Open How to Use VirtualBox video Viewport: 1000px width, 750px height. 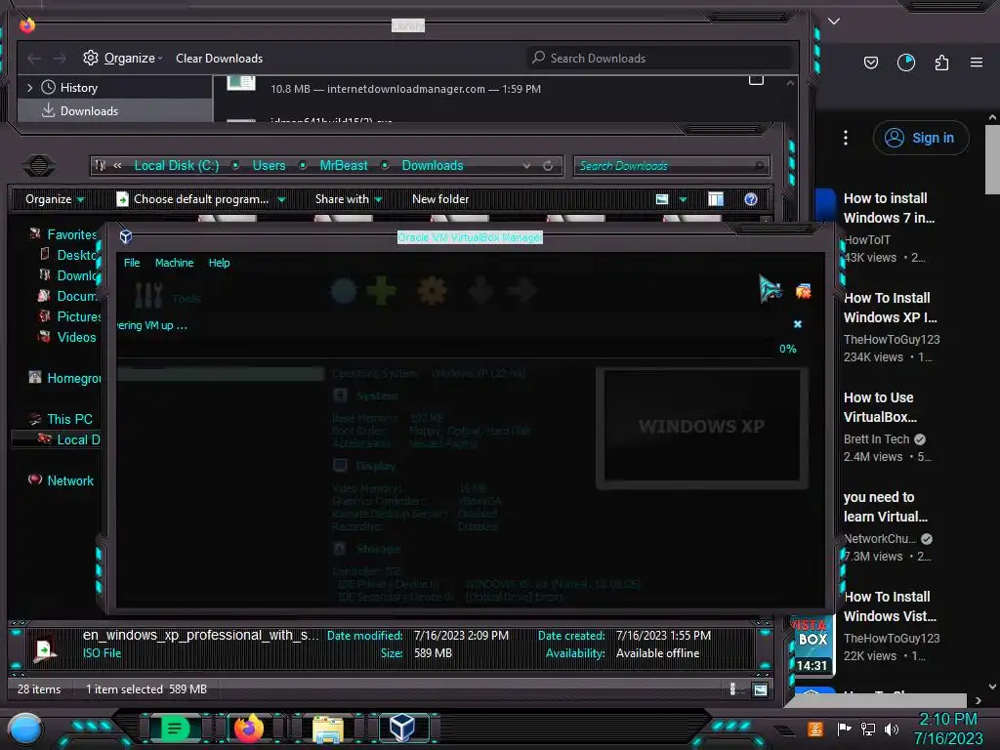880,407
